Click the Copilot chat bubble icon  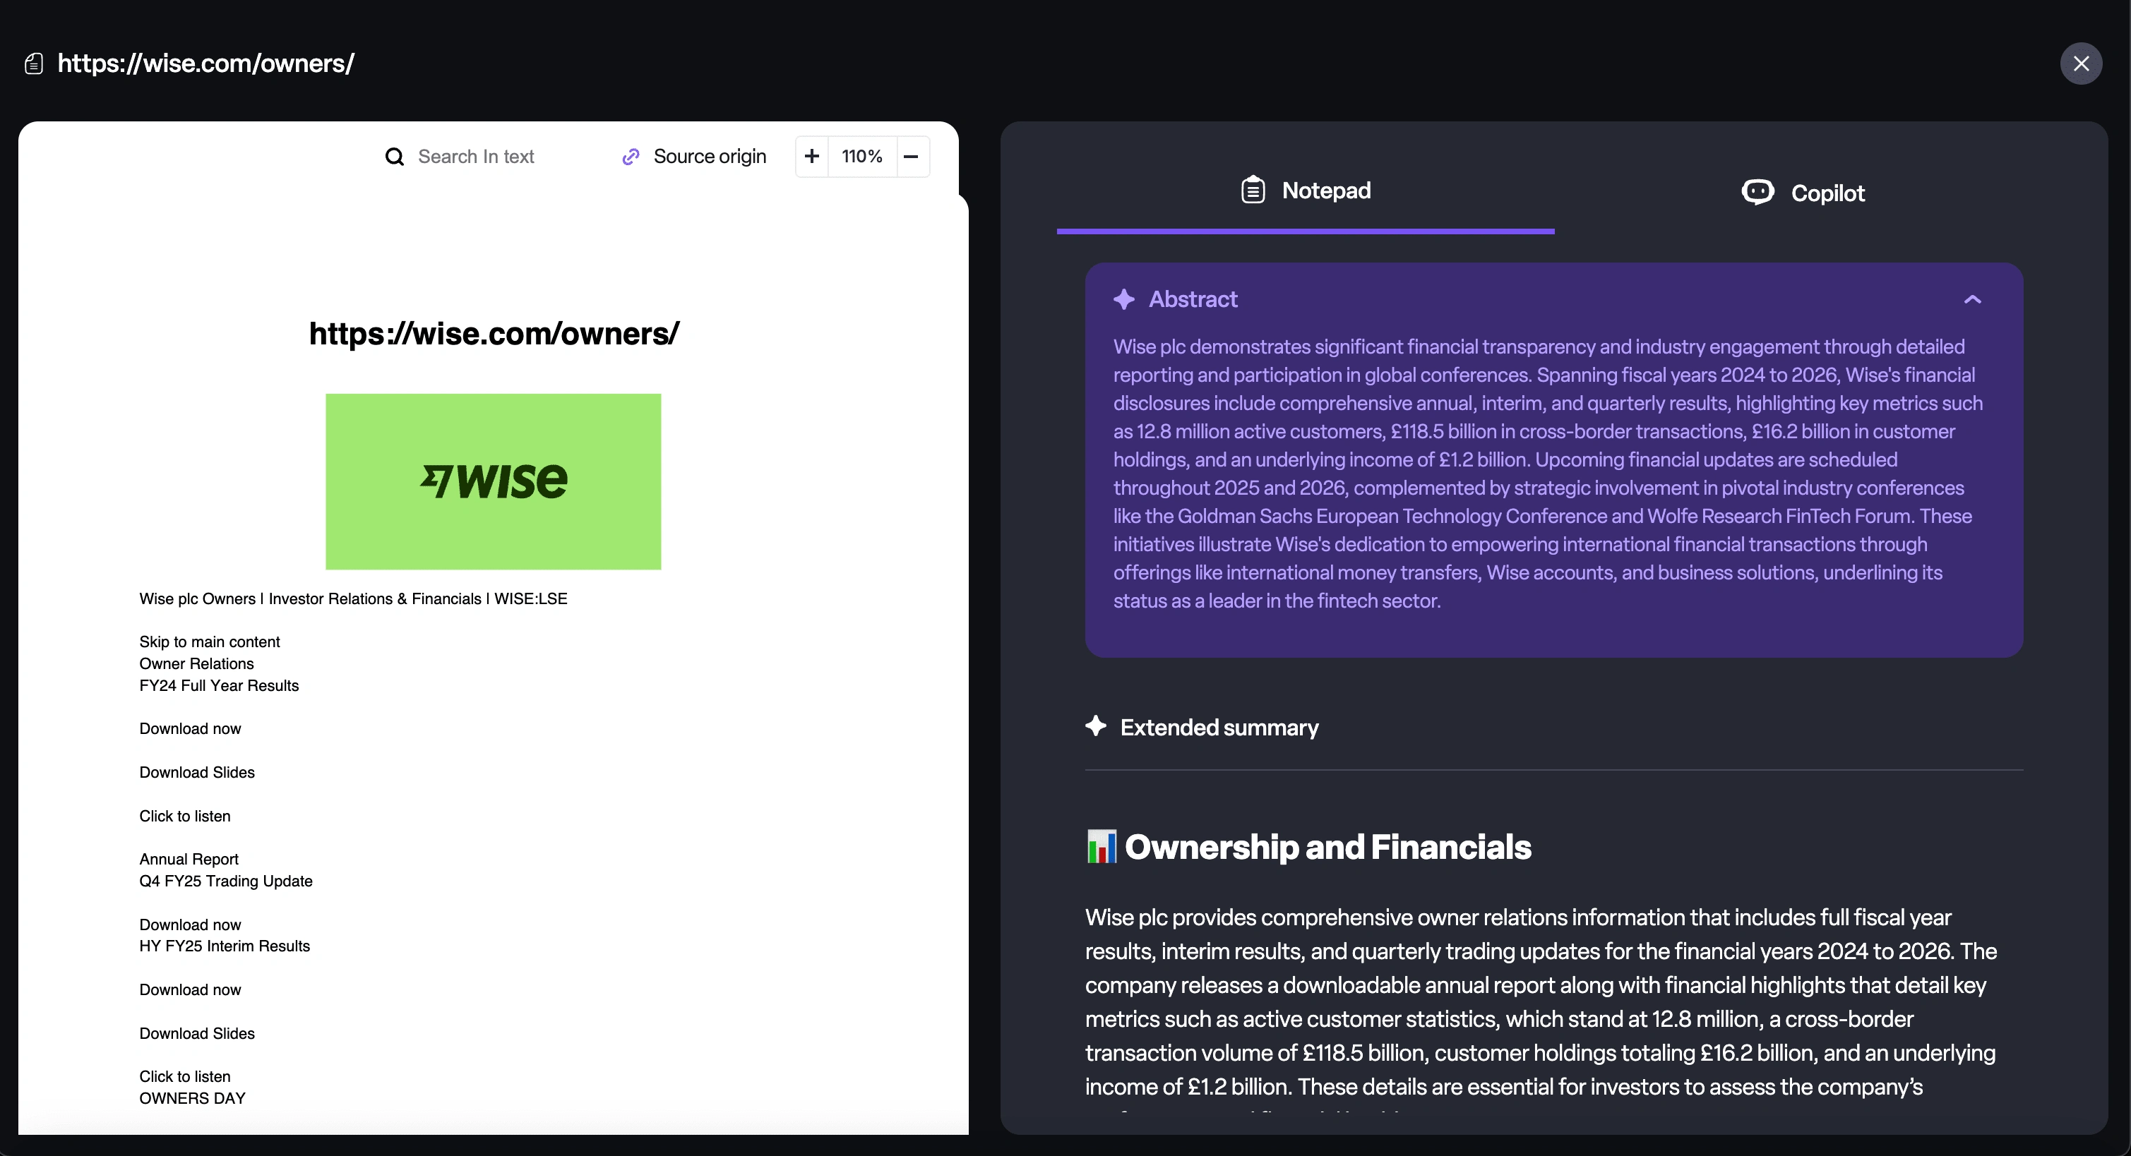[x=1757, y=192]
